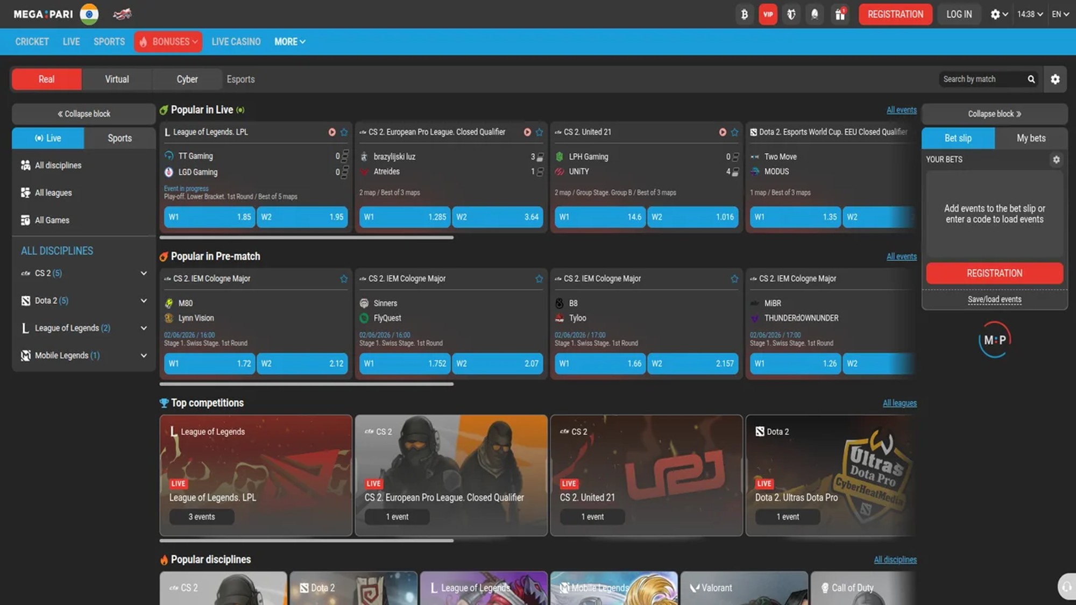Click the search magnifier icon
The height and width of the screenshot is (605, 1076).
click(1031, 79)
